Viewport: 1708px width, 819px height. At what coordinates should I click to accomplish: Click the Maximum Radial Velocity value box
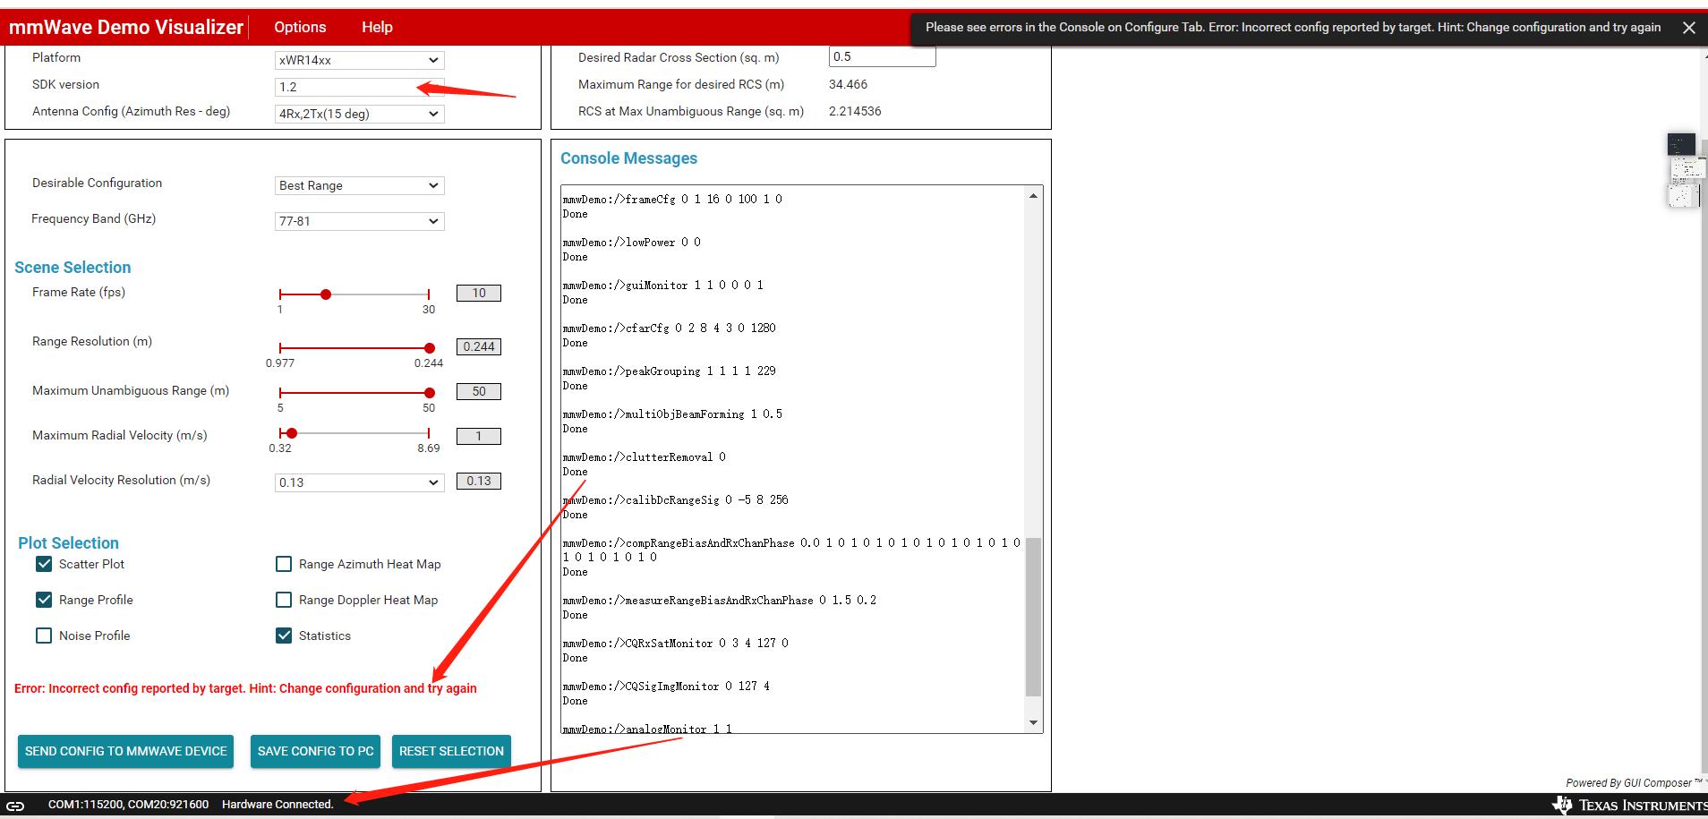click(479, 436)
